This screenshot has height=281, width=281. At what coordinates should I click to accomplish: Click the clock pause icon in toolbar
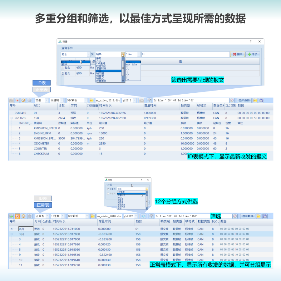click(x=23, y=100)
